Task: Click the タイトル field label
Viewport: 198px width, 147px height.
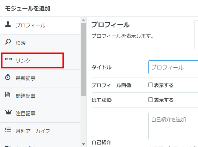Action: pyautogui.click(x=101, y=67)
